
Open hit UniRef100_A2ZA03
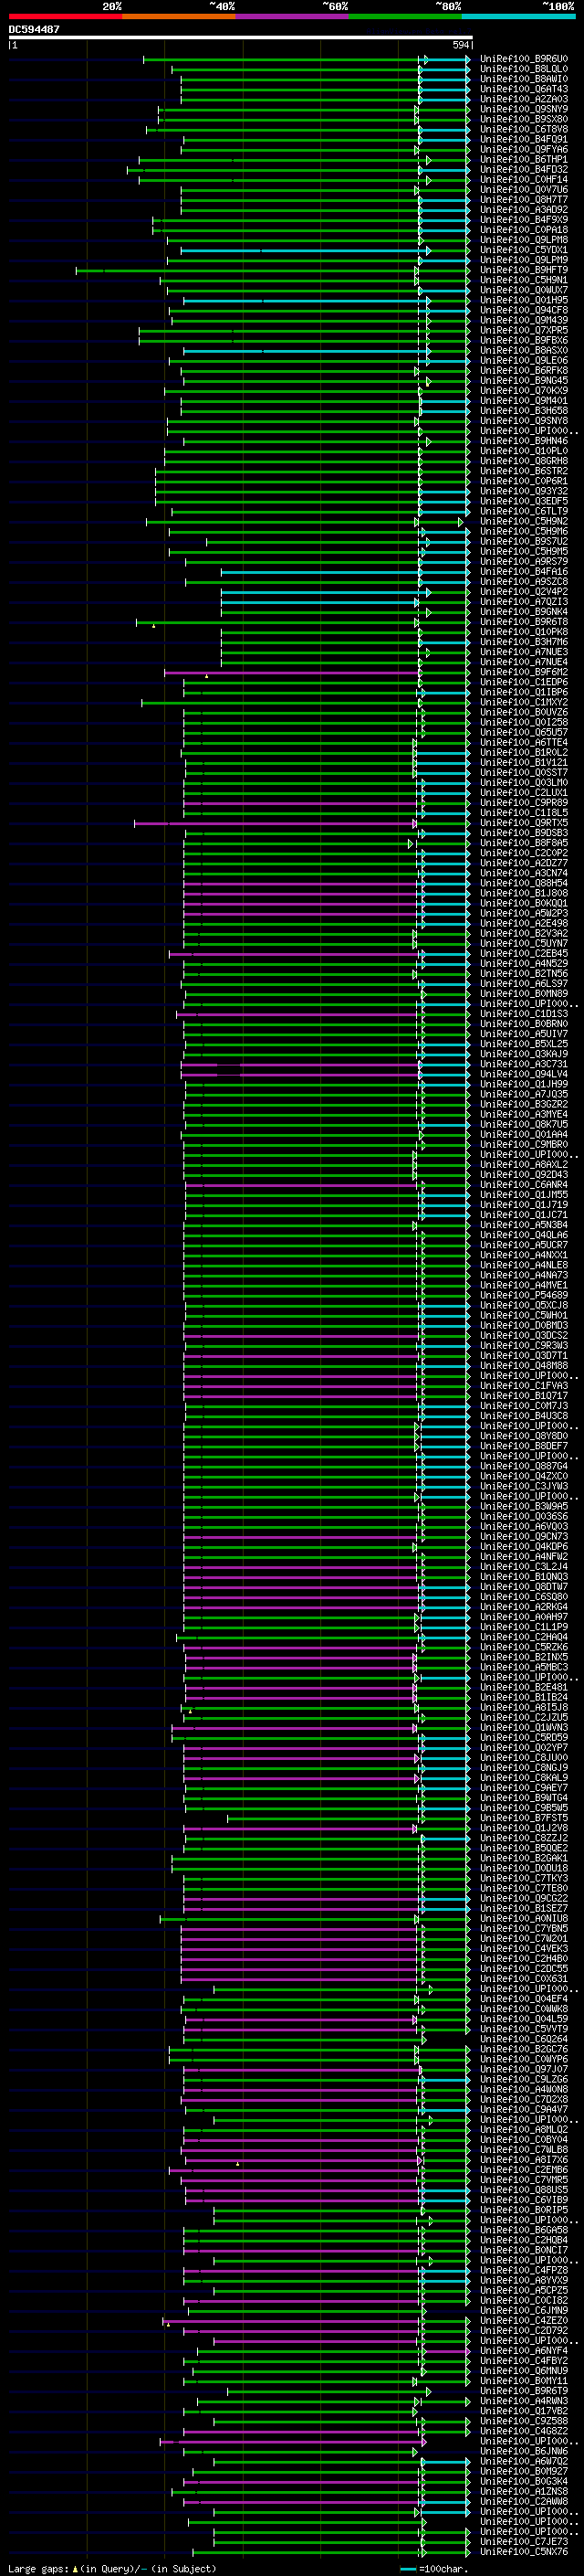coord(523,99)
